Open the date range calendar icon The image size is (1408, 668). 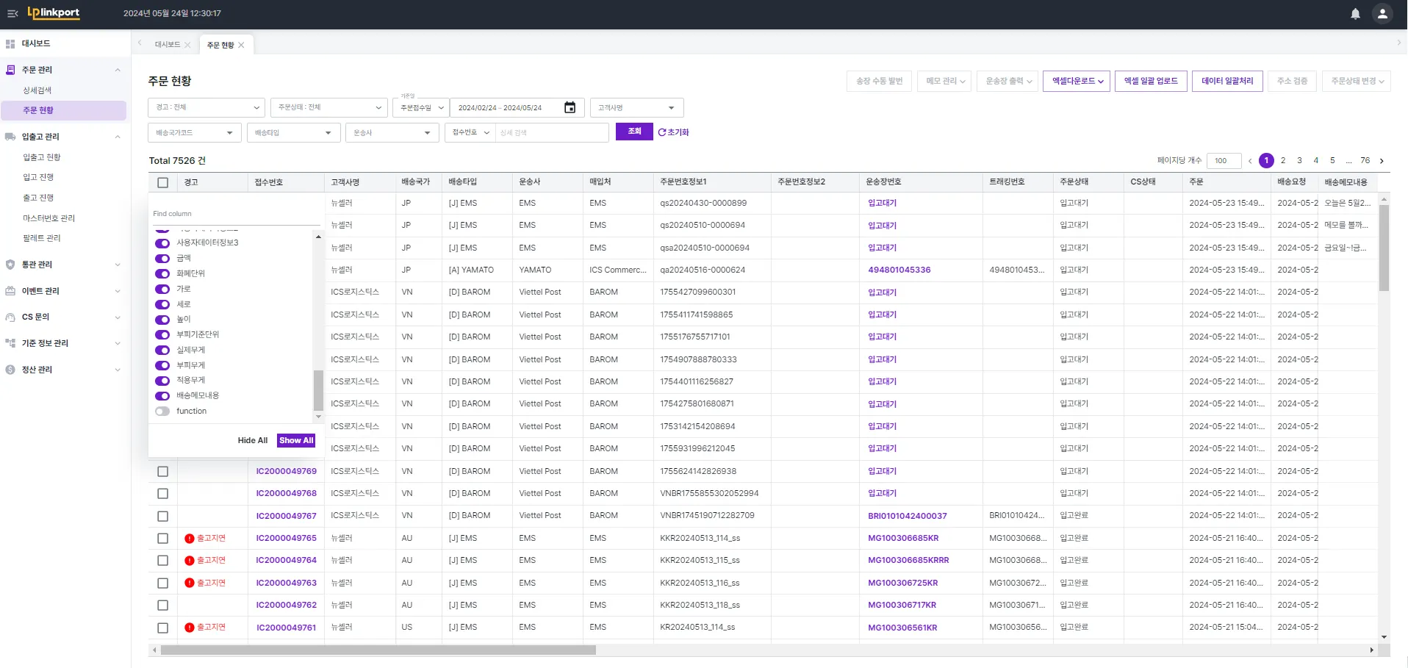[570, 108]
